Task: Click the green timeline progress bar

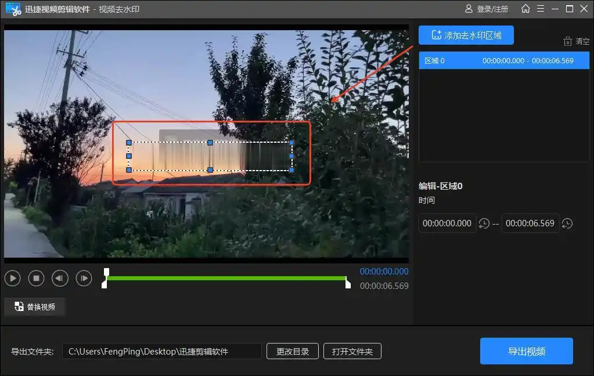Action: tap(226, 279)
